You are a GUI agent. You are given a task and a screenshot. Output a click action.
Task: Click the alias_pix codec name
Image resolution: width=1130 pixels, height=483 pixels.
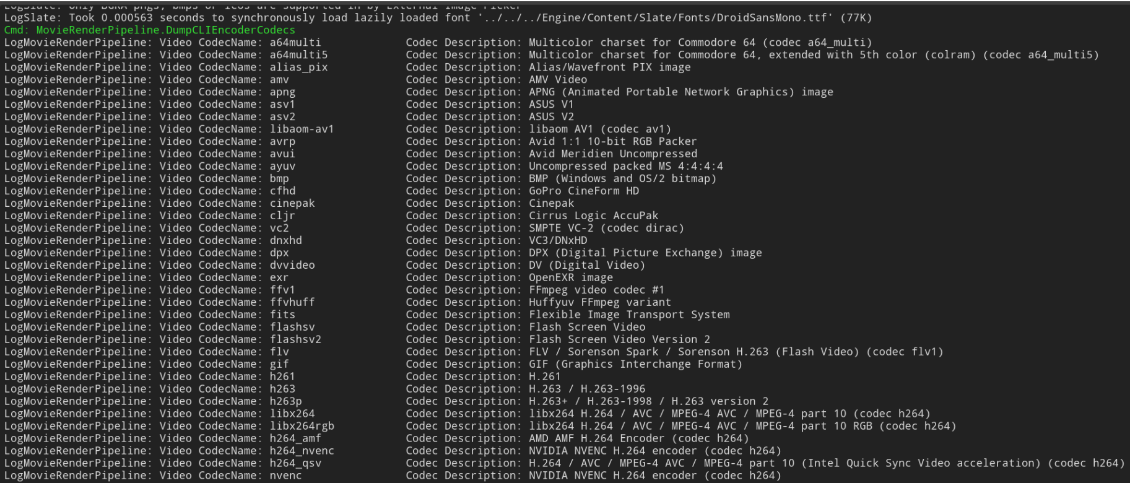point(298,67)
